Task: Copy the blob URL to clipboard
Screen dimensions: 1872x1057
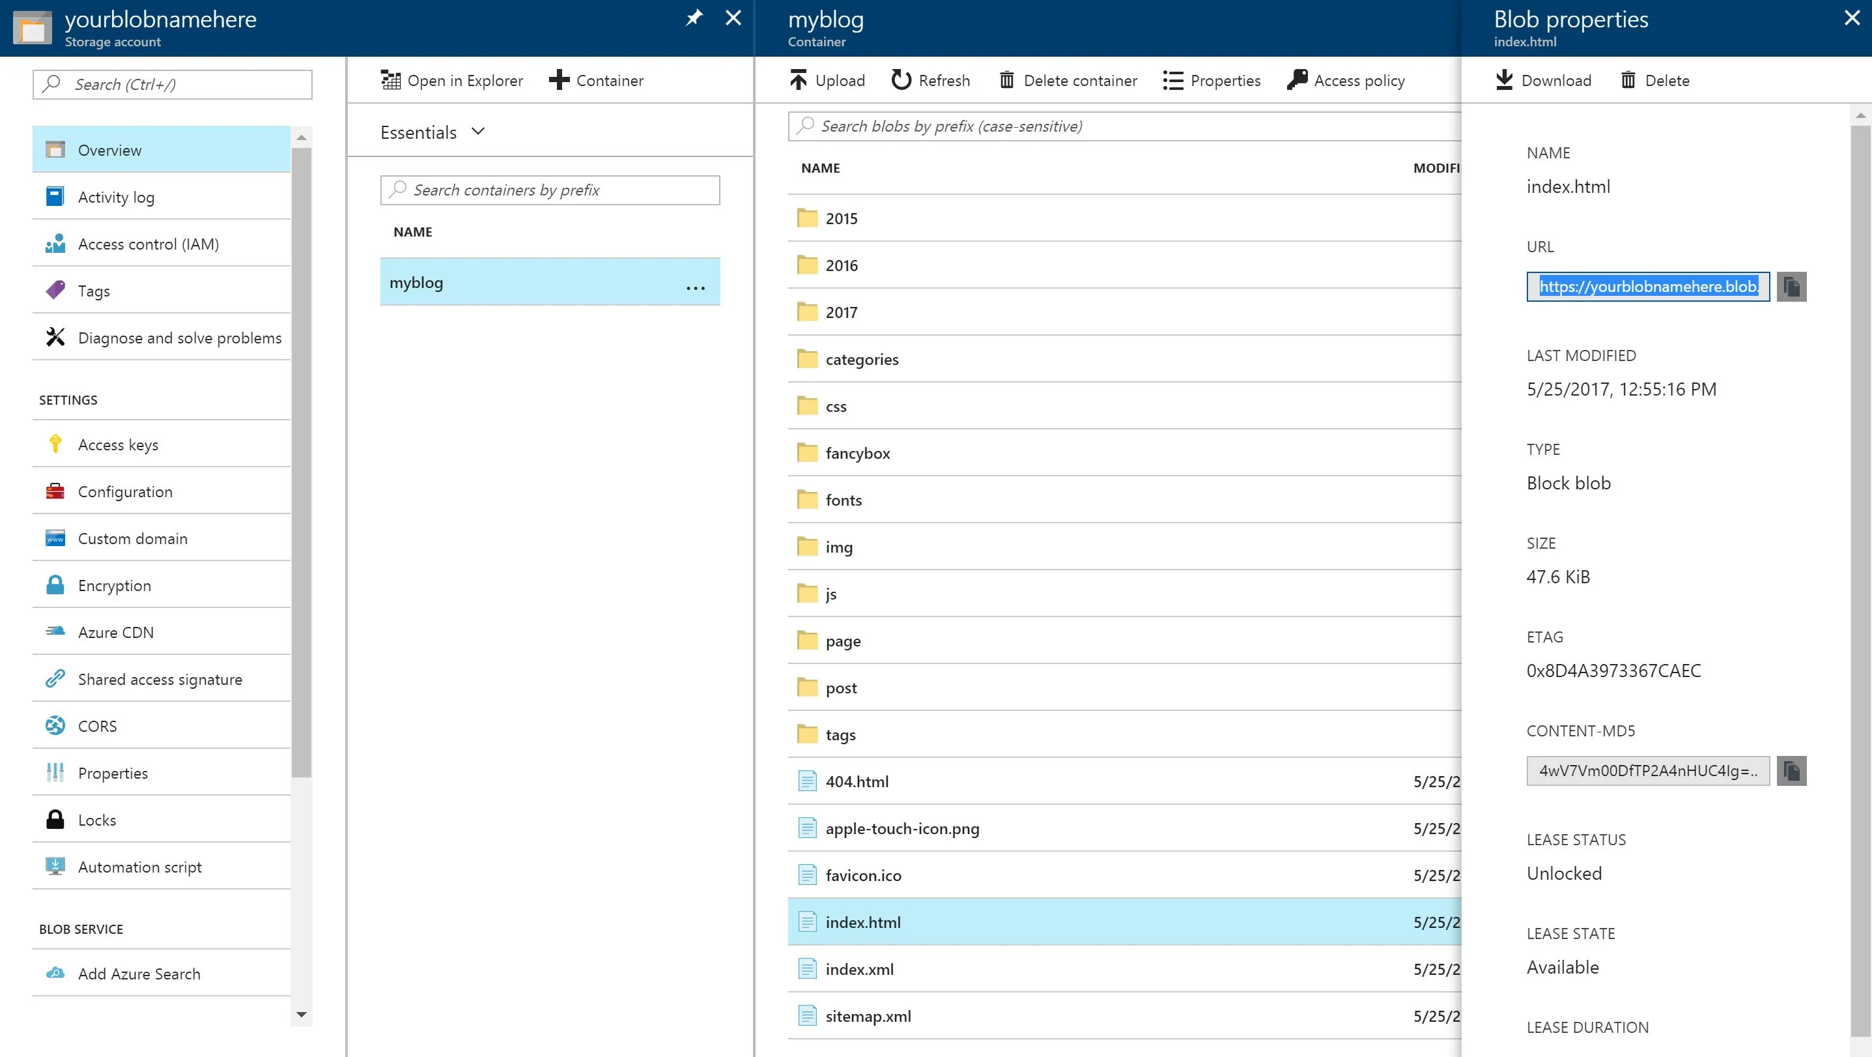Action: [1791, 287]
